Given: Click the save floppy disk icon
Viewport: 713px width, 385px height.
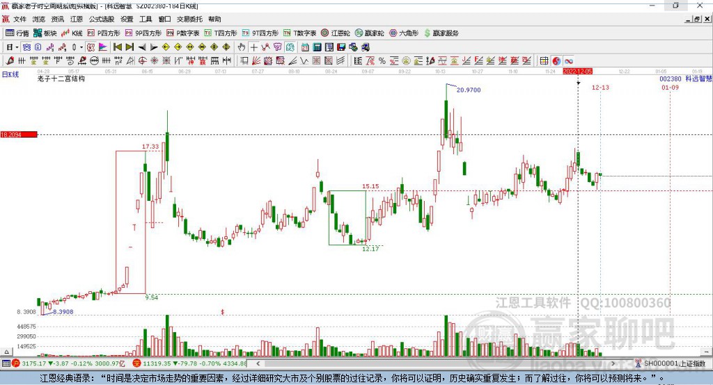Looking at the screenshot, I should (329, 47).
